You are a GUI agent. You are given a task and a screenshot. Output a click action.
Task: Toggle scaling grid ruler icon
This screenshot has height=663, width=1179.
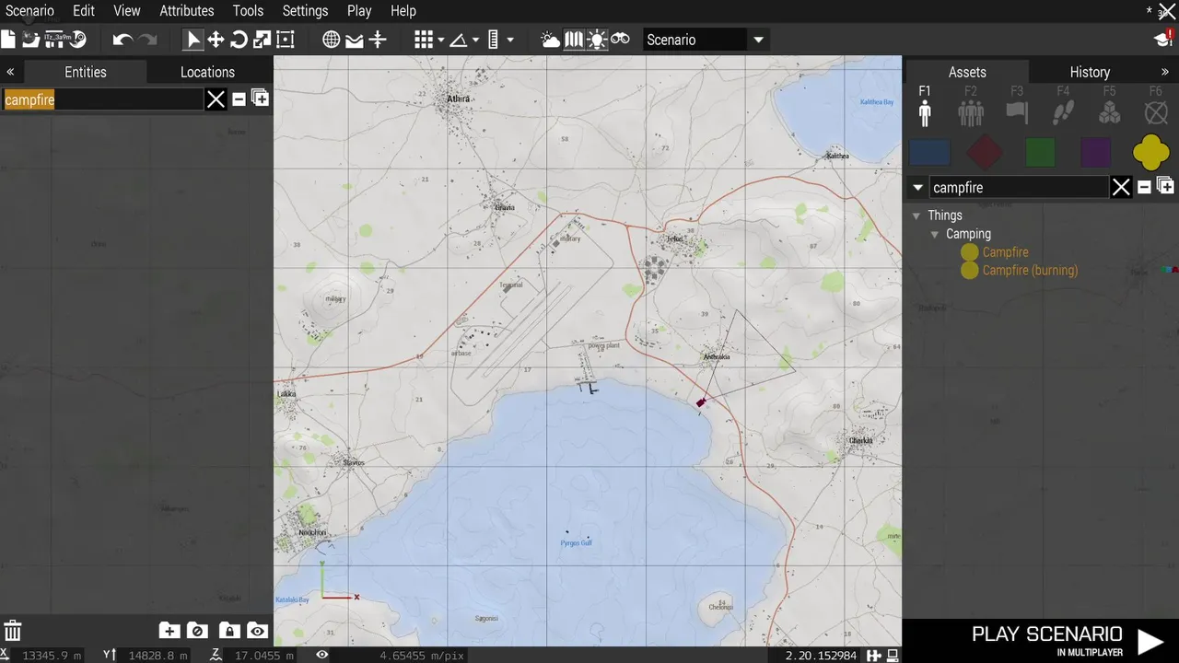(493, 40)
